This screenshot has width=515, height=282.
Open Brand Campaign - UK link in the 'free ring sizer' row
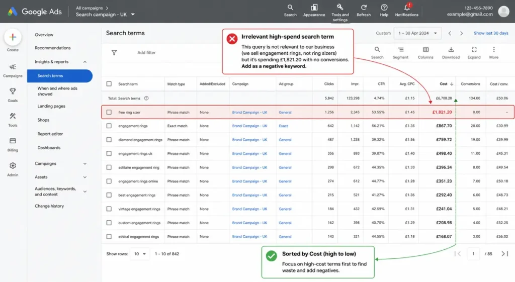pos(249,112)
